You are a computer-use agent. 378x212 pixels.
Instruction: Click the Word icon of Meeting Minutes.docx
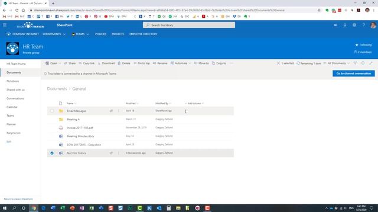point(61,136)
